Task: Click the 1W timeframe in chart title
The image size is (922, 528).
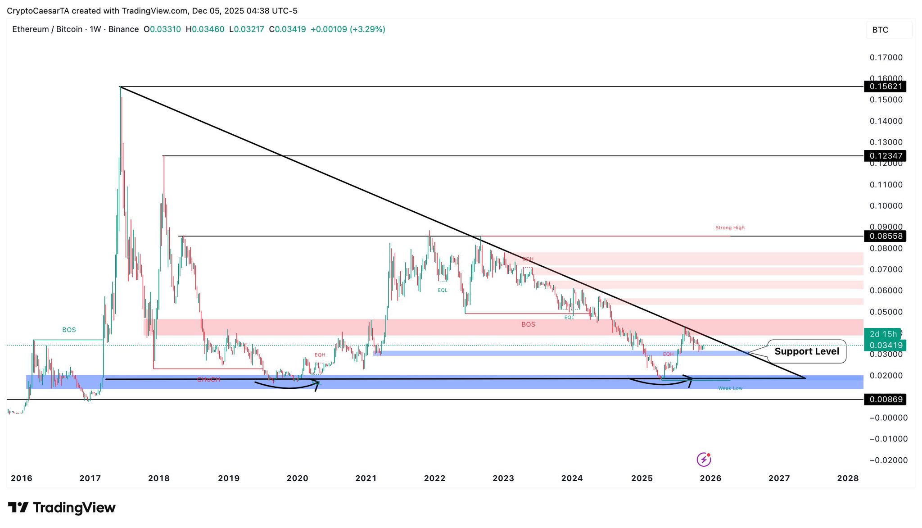Action: (95, 29)
